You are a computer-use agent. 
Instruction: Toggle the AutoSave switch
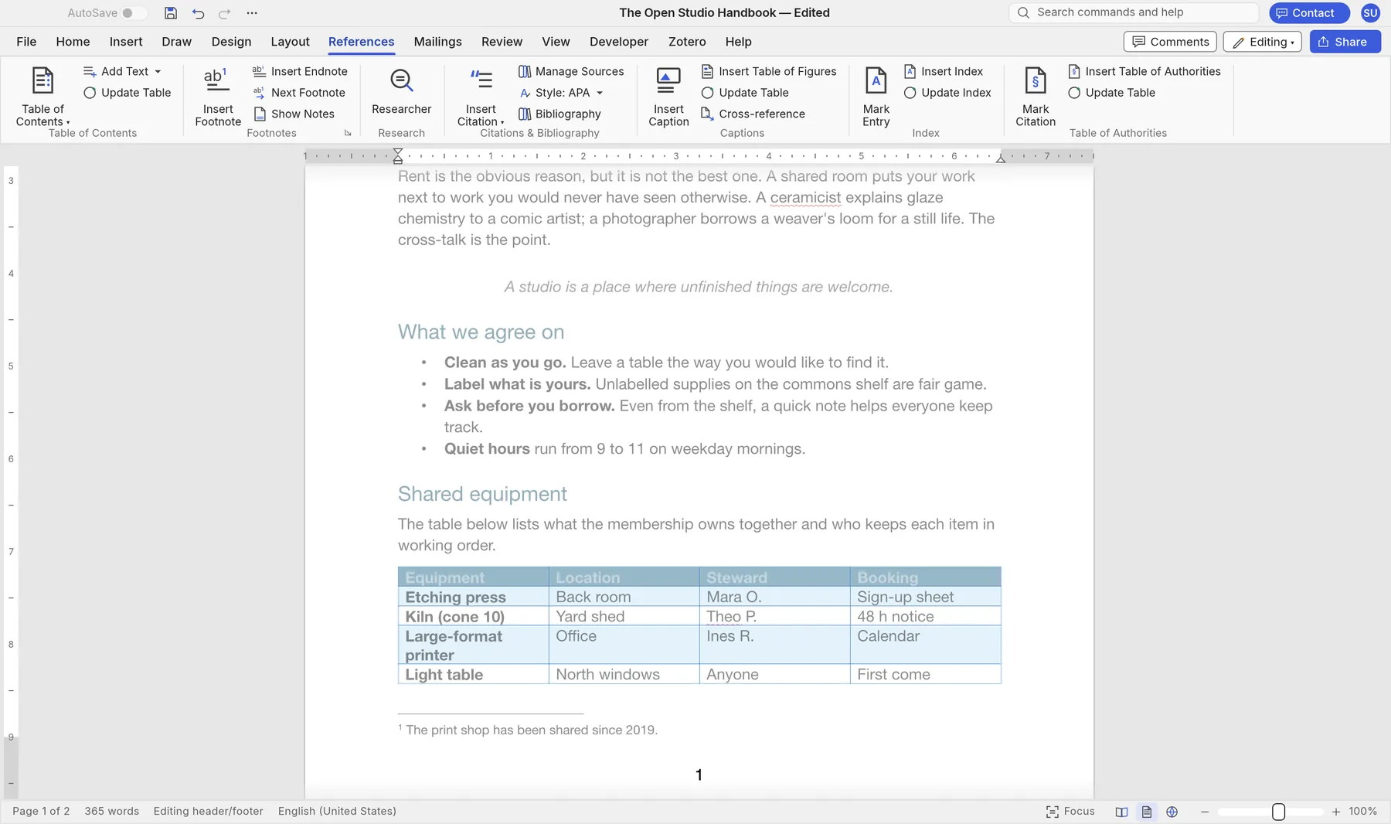(x=133, y=13)
